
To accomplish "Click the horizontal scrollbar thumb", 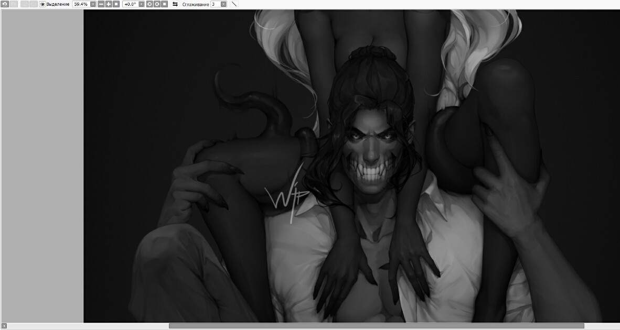I will pyautogui.click(x=377, y=326).
